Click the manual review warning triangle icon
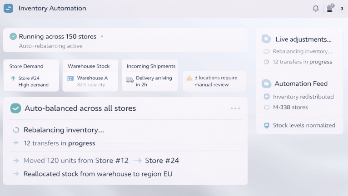348x196 pixels. (189, 78)
